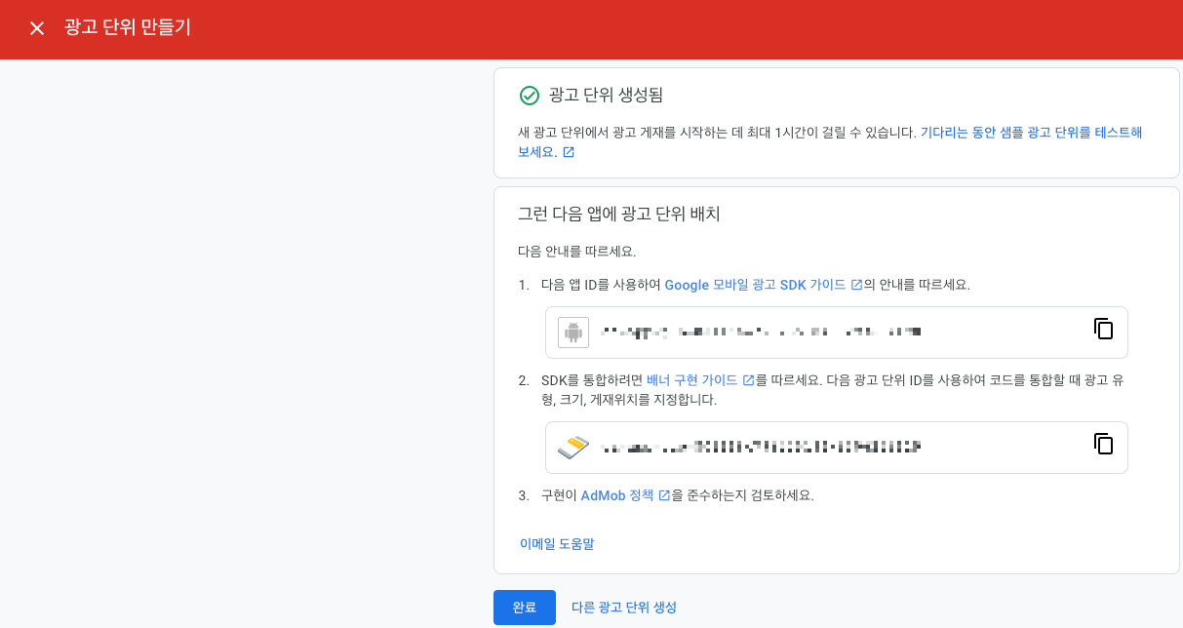Copy the banner ad unit ID
1183x628 pixels.
1103,444
